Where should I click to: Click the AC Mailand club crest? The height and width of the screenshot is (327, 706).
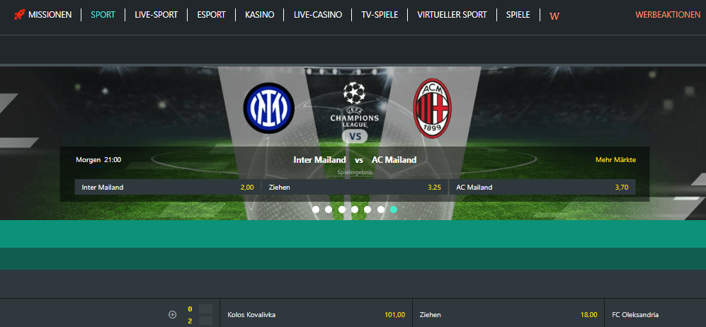pos(432,108)
